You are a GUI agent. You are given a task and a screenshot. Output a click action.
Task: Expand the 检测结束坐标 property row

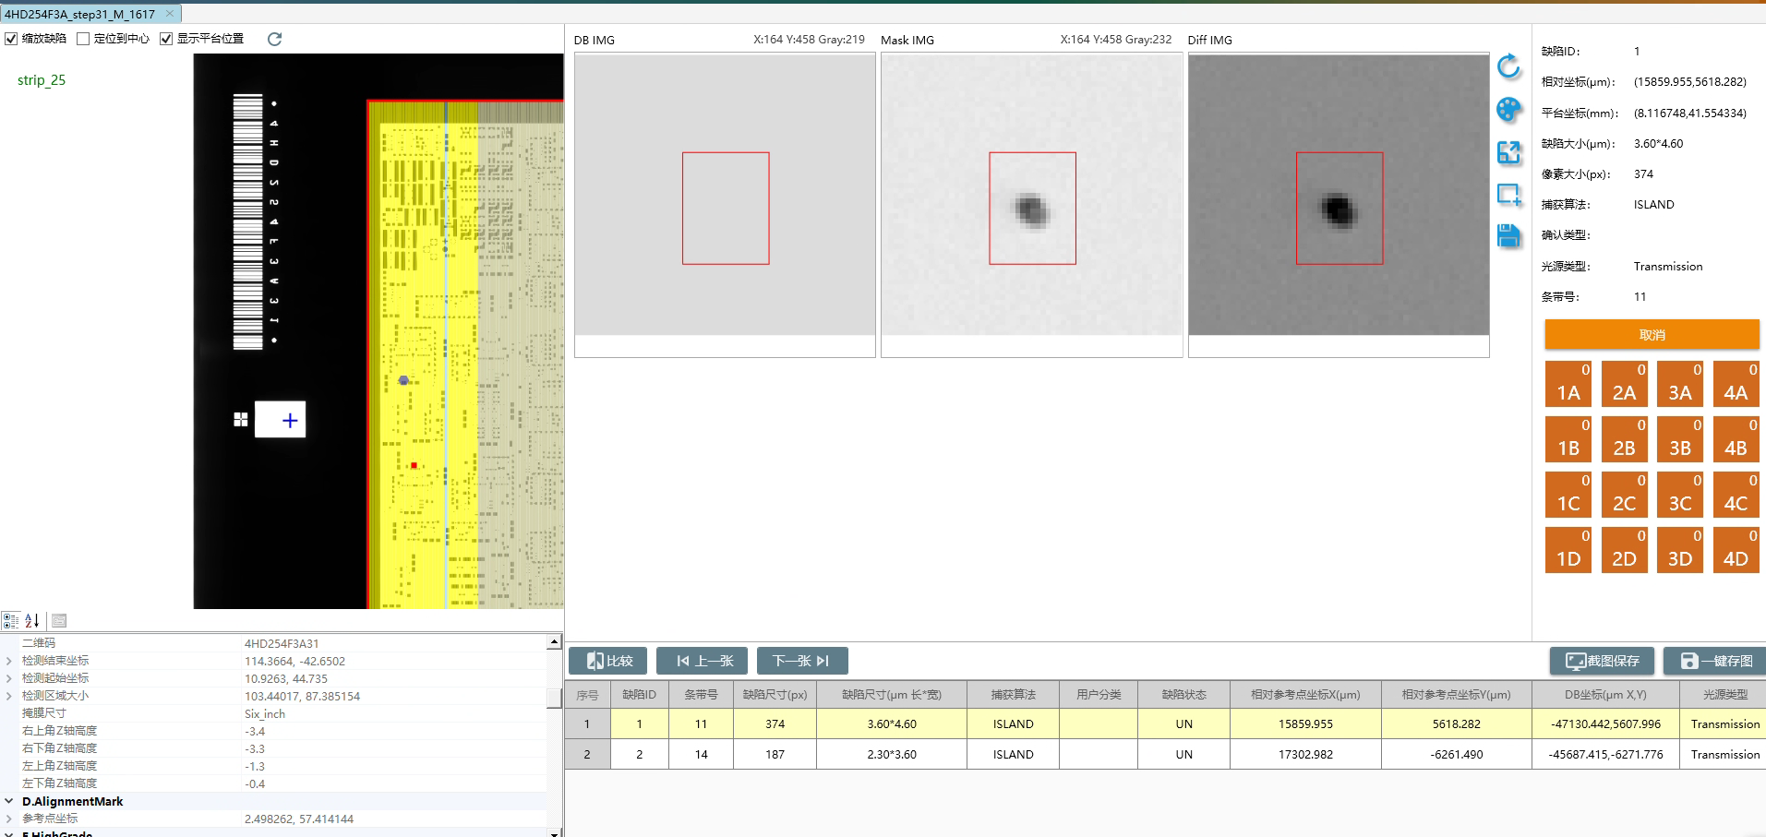pyautogui.click(x=9, y=661)
